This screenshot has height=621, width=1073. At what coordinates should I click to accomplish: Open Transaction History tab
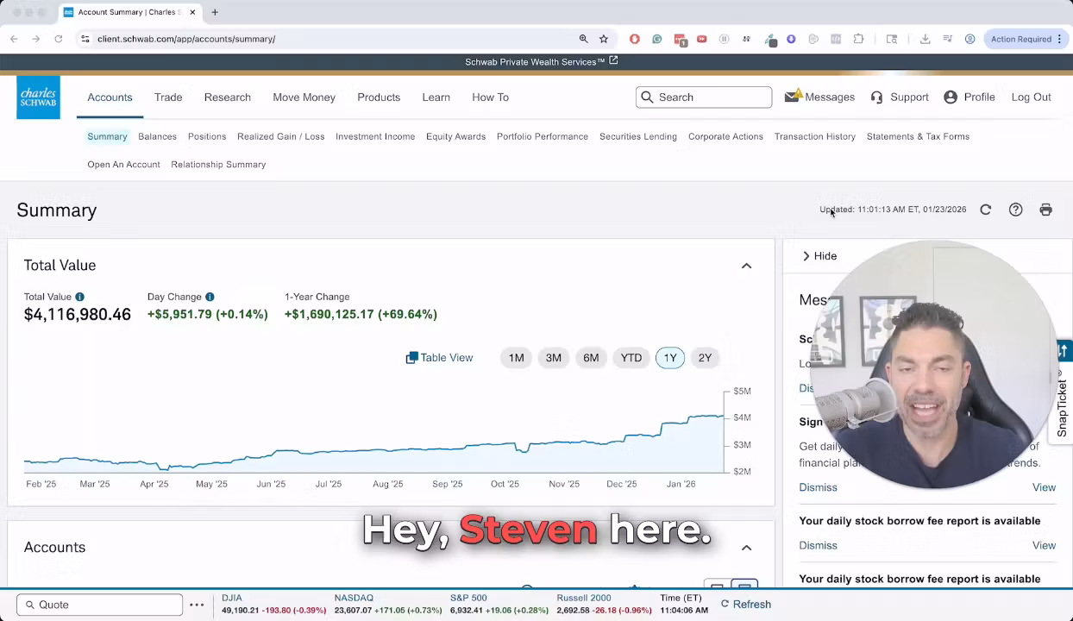(x=815, y=136)
